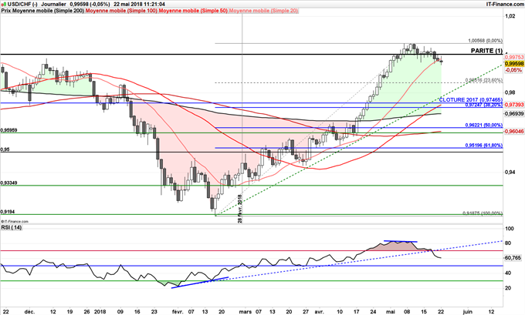
Task: Click the 1,00568 (0,00%) Fibonacci label
Action: (x=485, y=41)
